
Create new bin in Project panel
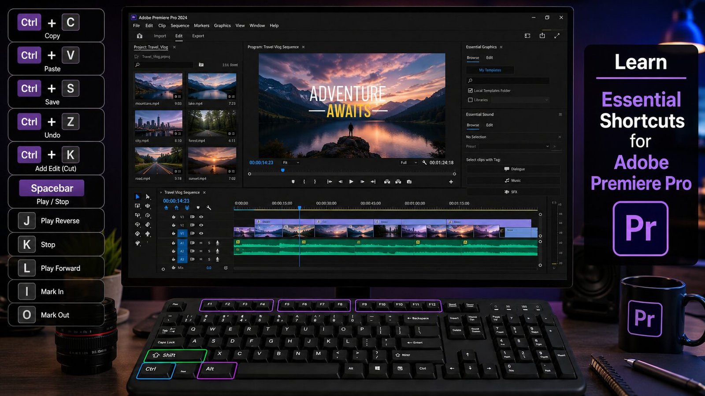click(x=201, y=65)
